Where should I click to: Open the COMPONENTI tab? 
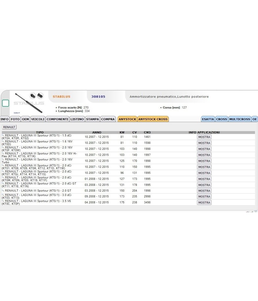point(57,119)
